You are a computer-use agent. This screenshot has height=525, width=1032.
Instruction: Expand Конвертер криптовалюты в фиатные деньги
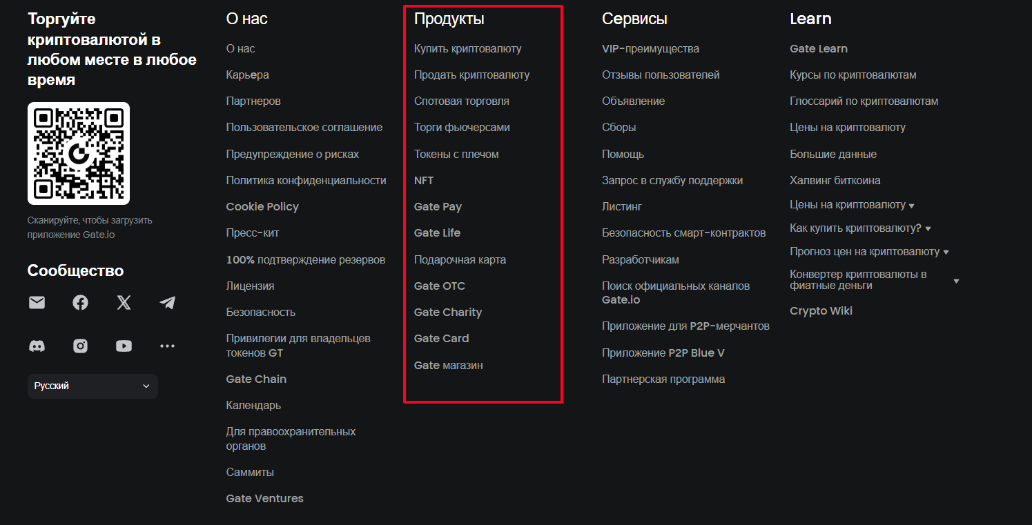[x=875, y=280]
